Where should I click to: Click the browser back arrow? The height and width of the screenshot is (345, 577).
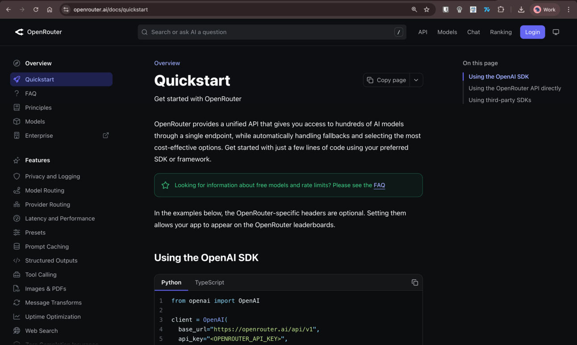coord(8,9)
